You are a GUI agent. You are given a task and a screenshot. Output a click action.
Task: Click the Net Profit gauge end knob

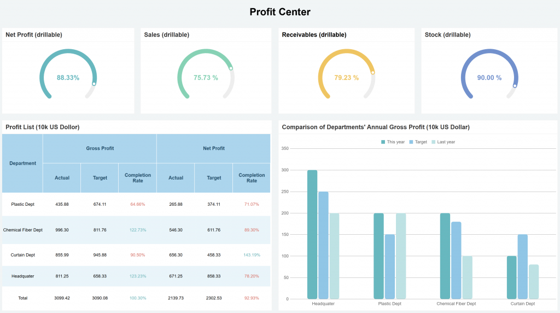[94, 84]
